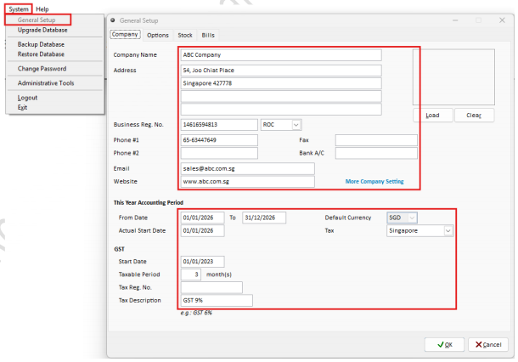The image size is (518, 362).
Task: Choose Logout from the System menu
Action: pos(27,98)
